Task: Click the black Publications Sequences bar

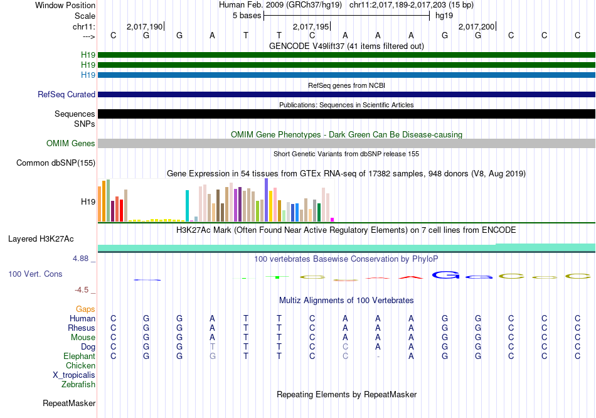Action: tap(346, 114)
